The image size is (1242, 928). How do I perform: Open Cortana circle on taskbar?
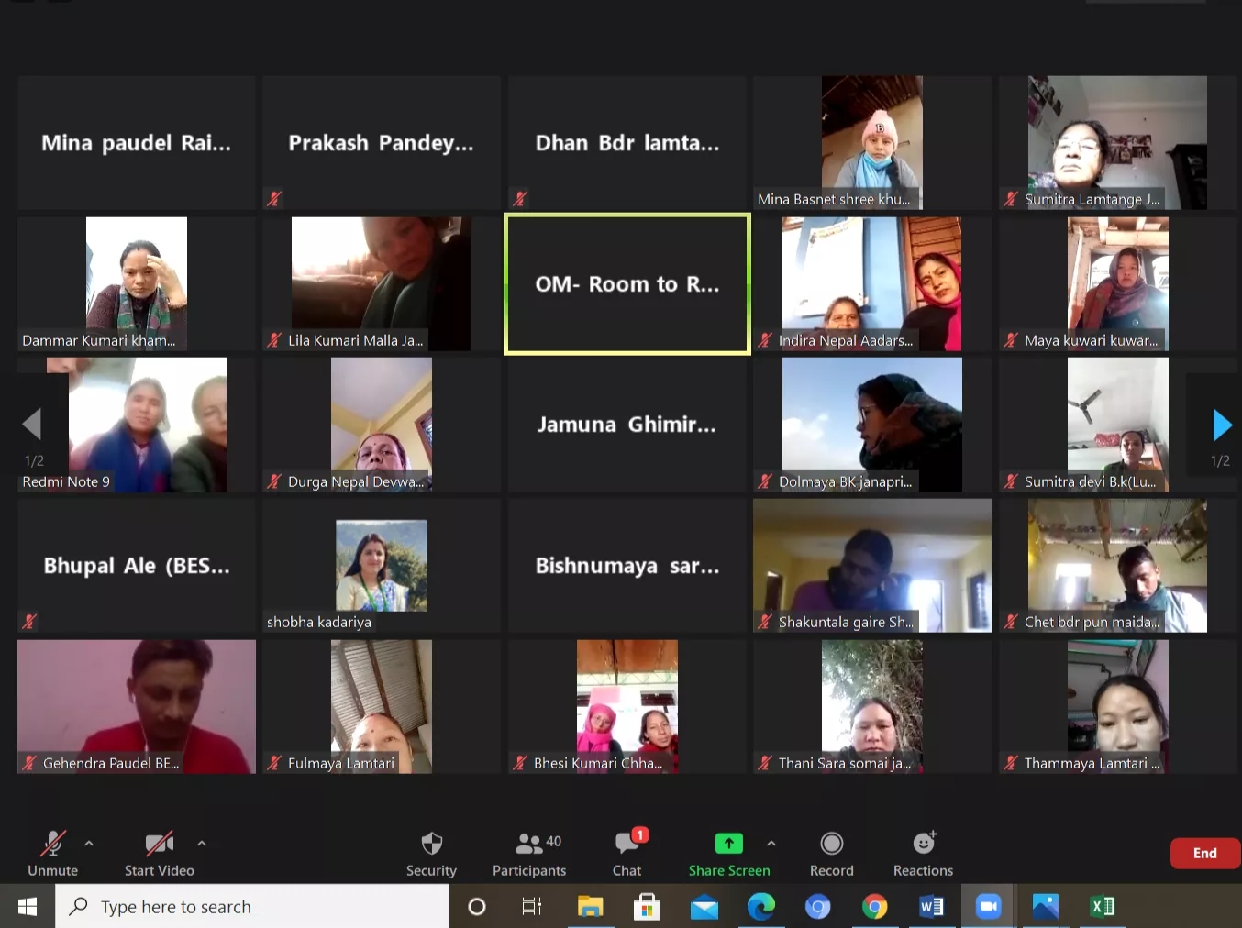click(477, 906)
